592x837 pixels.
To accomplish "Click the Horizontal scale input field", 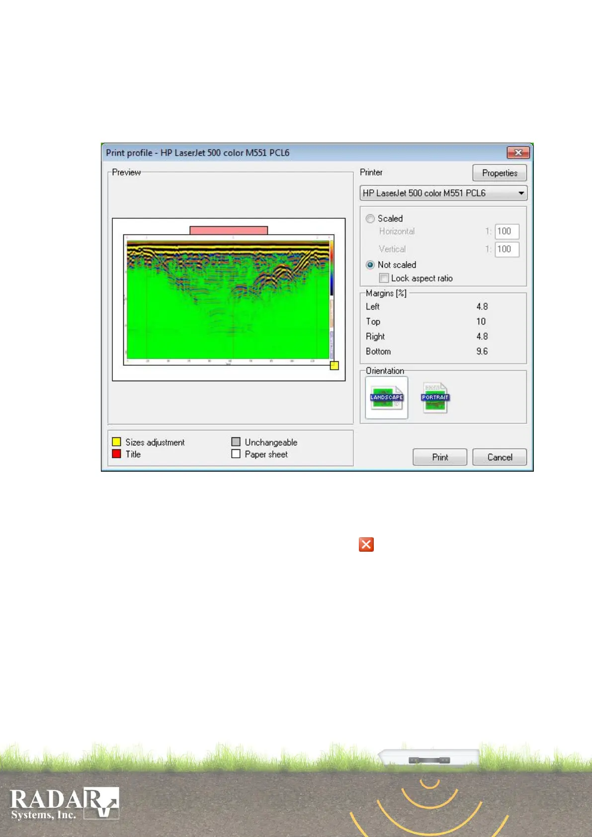I will click(507, 231).
